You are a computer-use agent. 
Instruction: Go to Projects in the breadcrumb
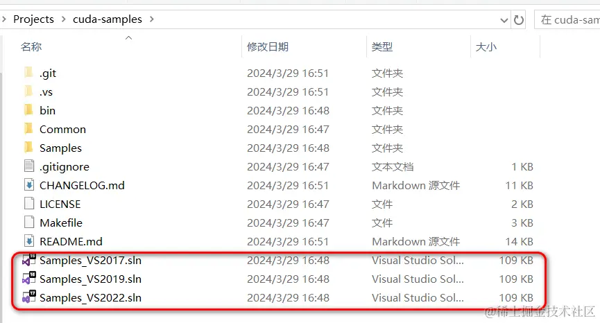(34, 19)
